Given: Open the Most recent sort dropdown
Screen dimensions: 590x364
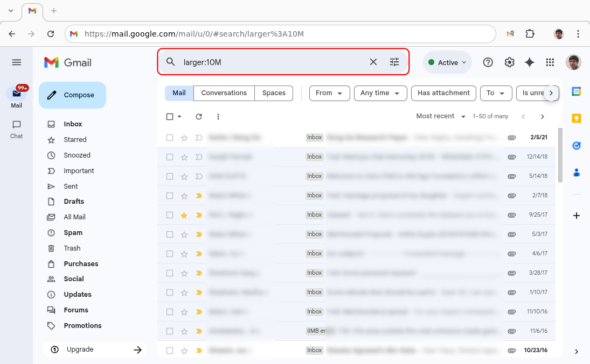Looking at the screenshot, I should (x=440, y=116).
